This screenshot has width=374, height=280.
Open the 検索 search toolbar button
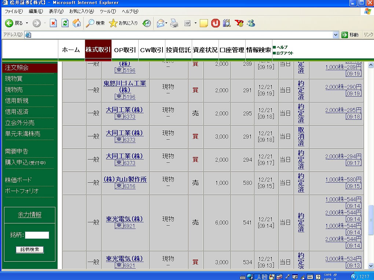click(x=95, y=23)
